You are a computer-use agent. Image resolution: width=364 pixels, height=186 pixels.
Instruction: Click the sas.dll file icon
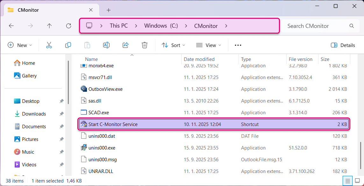pyautogui.click(x=83, y=101)
